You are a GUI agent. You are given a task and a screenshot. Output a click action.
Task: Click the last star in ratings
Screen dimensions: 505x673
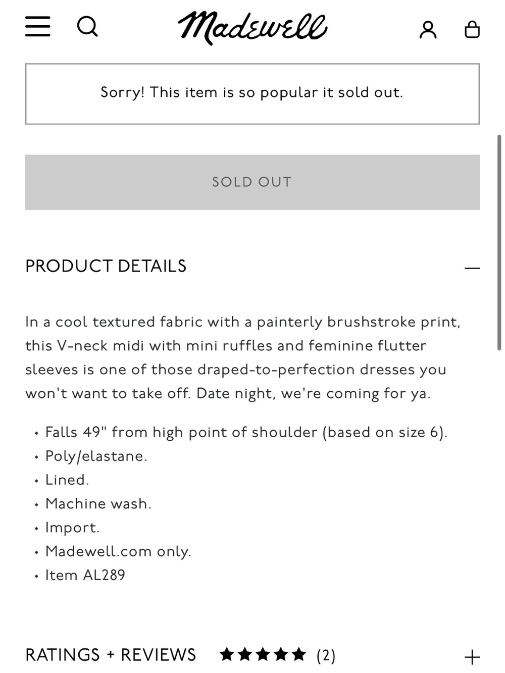(299, 654)
